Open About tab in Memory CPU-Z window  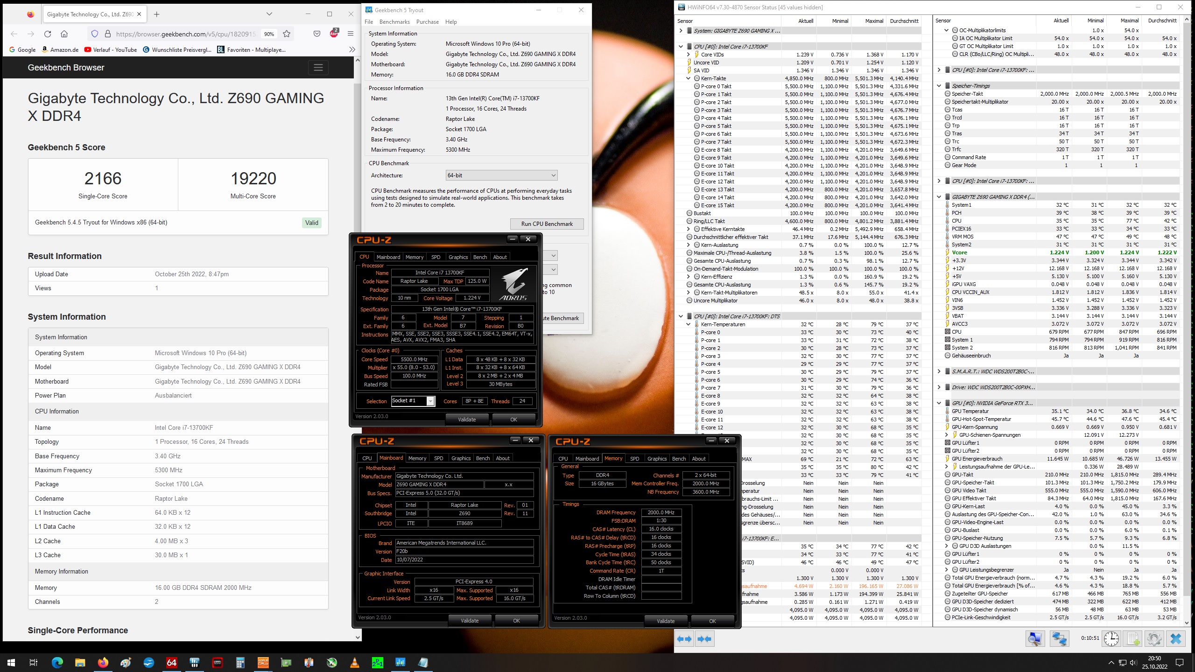click(698, 459)
